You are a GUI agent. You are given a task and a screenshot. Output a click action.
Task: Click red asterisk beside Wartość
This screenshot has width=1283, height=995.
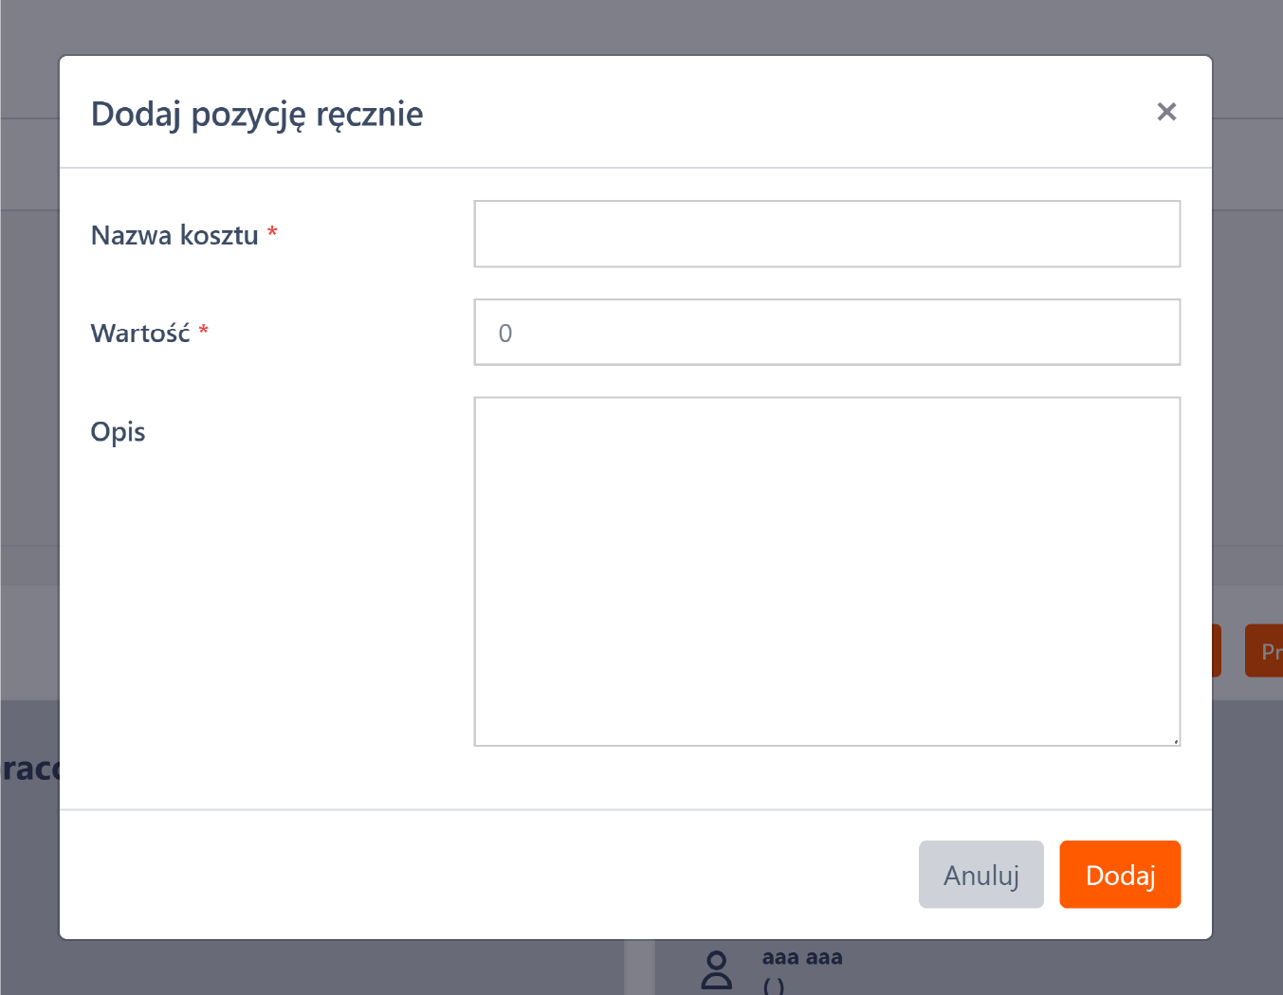204,331
